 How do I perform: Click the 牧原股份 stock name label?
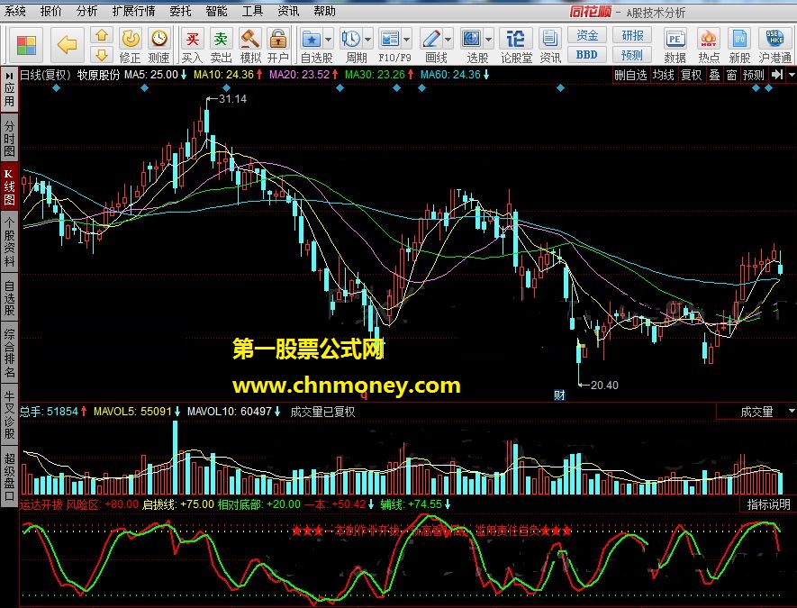tap(98, 75)
